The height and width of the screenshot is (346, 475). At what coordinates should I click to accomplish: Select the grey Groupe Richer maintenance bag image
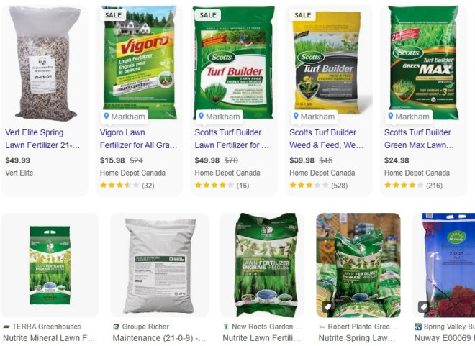point(160,266)
